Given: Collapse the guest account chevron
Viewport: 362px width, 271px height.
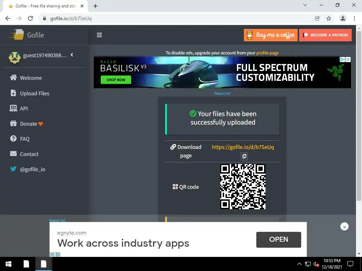Looking at the screenshot, I should click(72, 55).
